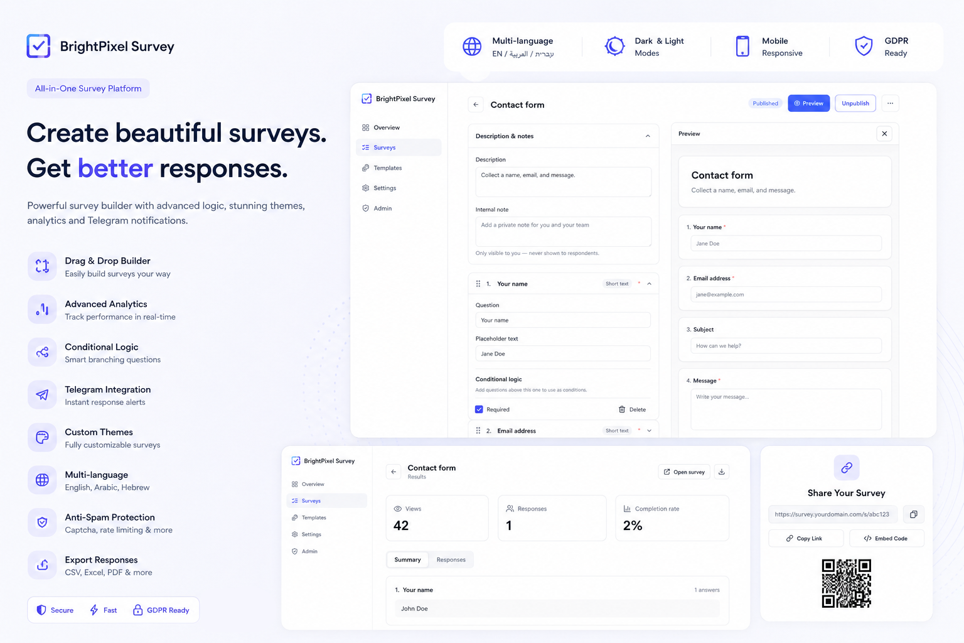
Task: Click the globe icon in top banner
Action: point(472,46)
